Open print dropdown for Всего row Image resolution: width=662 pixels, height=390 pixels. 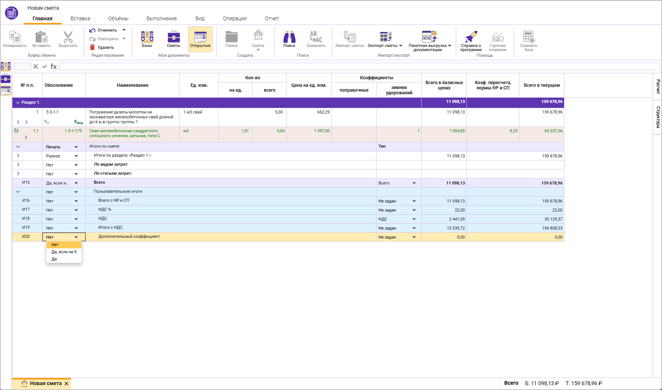[x=76, y=183]
